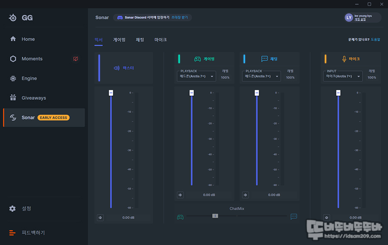The image size is (388, 245).
Task: Click the master speaker icon (마스터)
Action: point(116,68)
